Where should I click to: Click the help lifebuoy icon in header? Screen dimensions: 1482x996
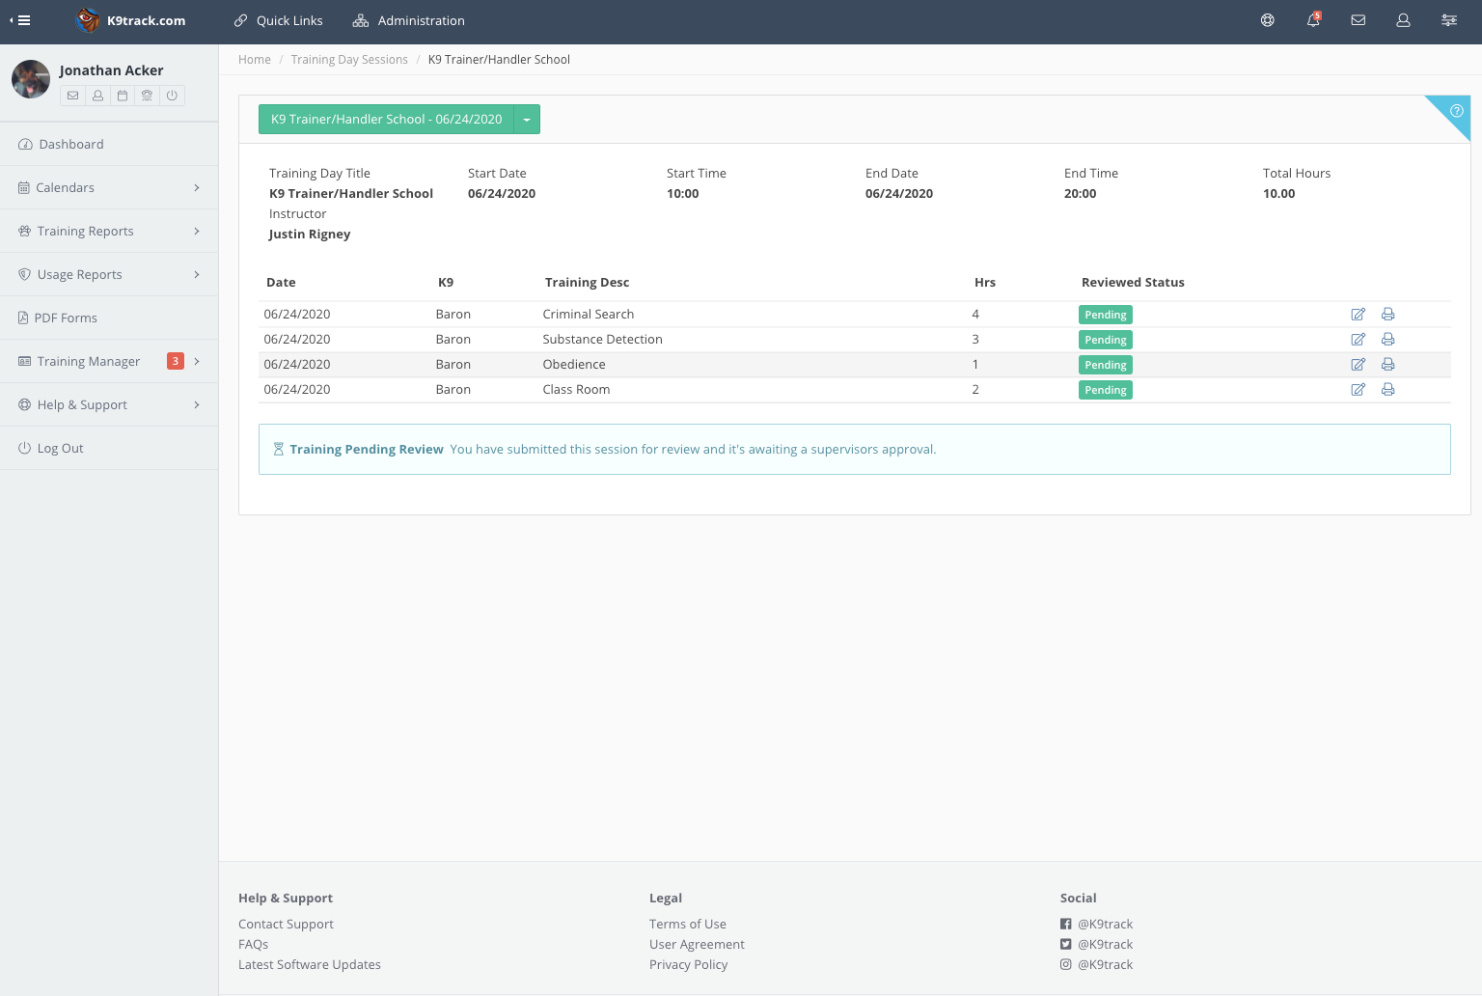click(1268, 20)
